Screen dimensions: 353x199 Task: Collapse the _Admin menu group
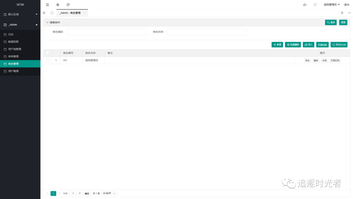click(x=20, y=25)
